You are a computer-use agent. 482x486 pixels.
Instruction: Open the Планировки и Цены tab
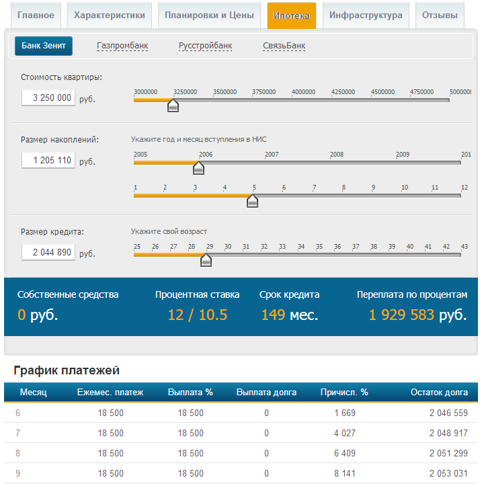pyautogui.click(x=209, y=15)
